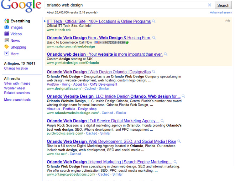235x181 pixels.
Task: Clear the search box with X
Action: (x=209, y=5)
